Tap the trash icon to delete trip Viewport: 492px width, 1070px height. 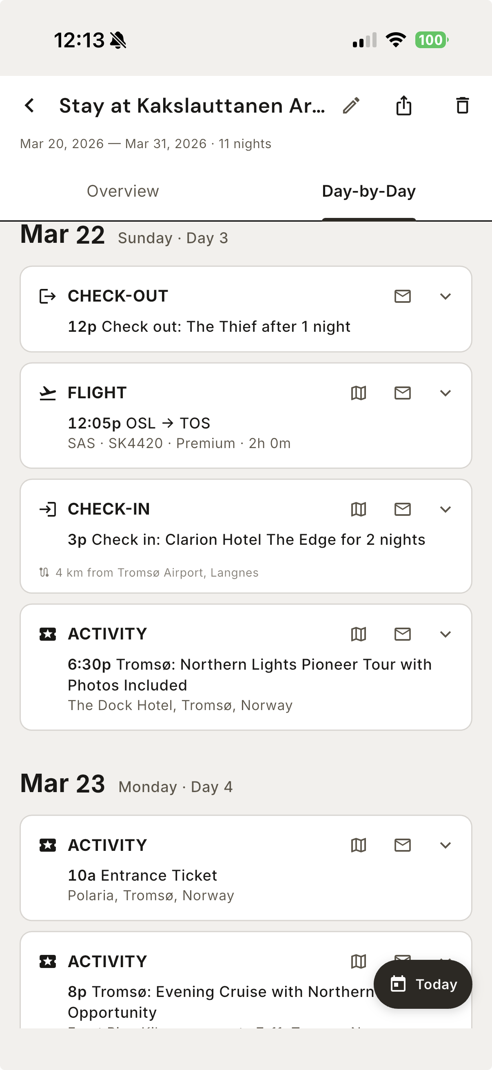pos(462,106)
